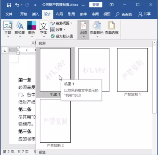Open the 主题 themes icon
The image size is (158, 155).
pos(8,25)
